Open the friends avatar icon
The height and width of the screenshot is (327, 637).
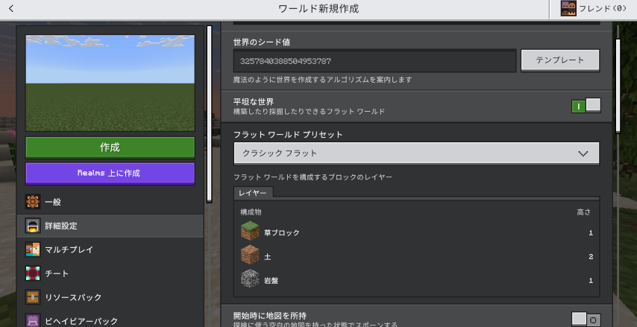click(x=568, y=8)
